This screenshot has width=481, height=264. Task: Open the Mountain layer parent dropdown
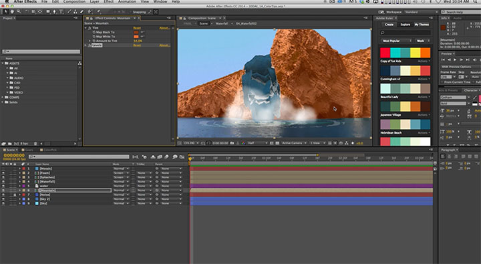(x=172, y=190)
